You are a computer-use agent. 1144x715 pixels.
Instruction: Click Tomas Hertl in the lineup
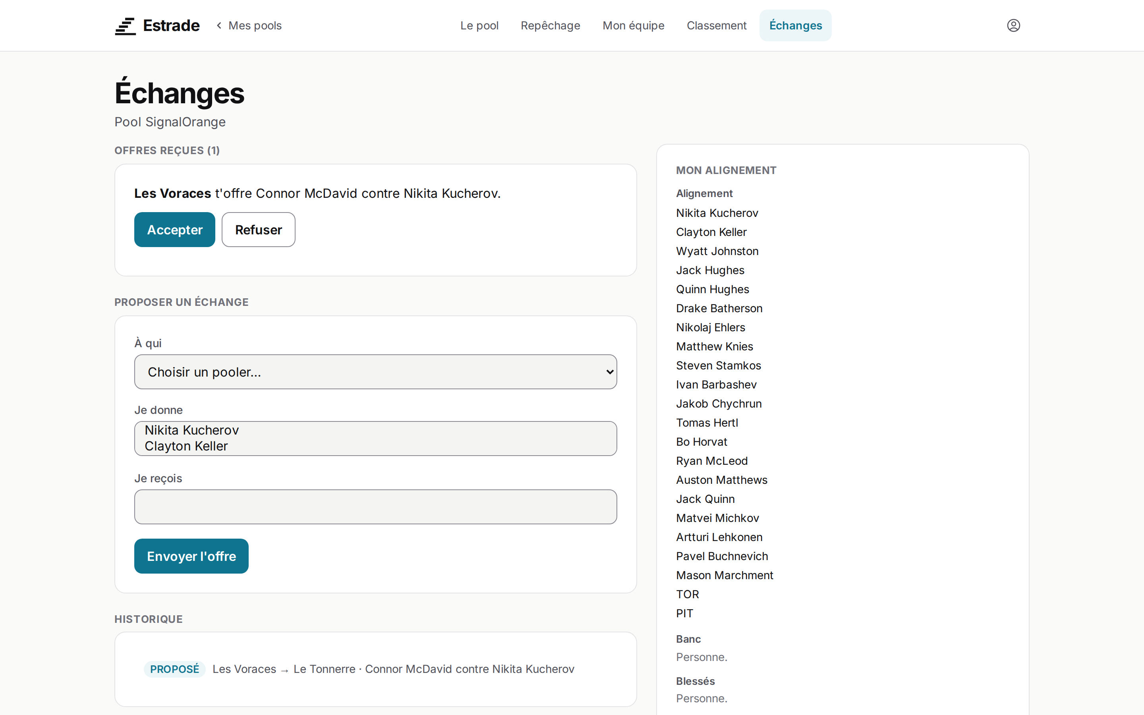(707, 423)
